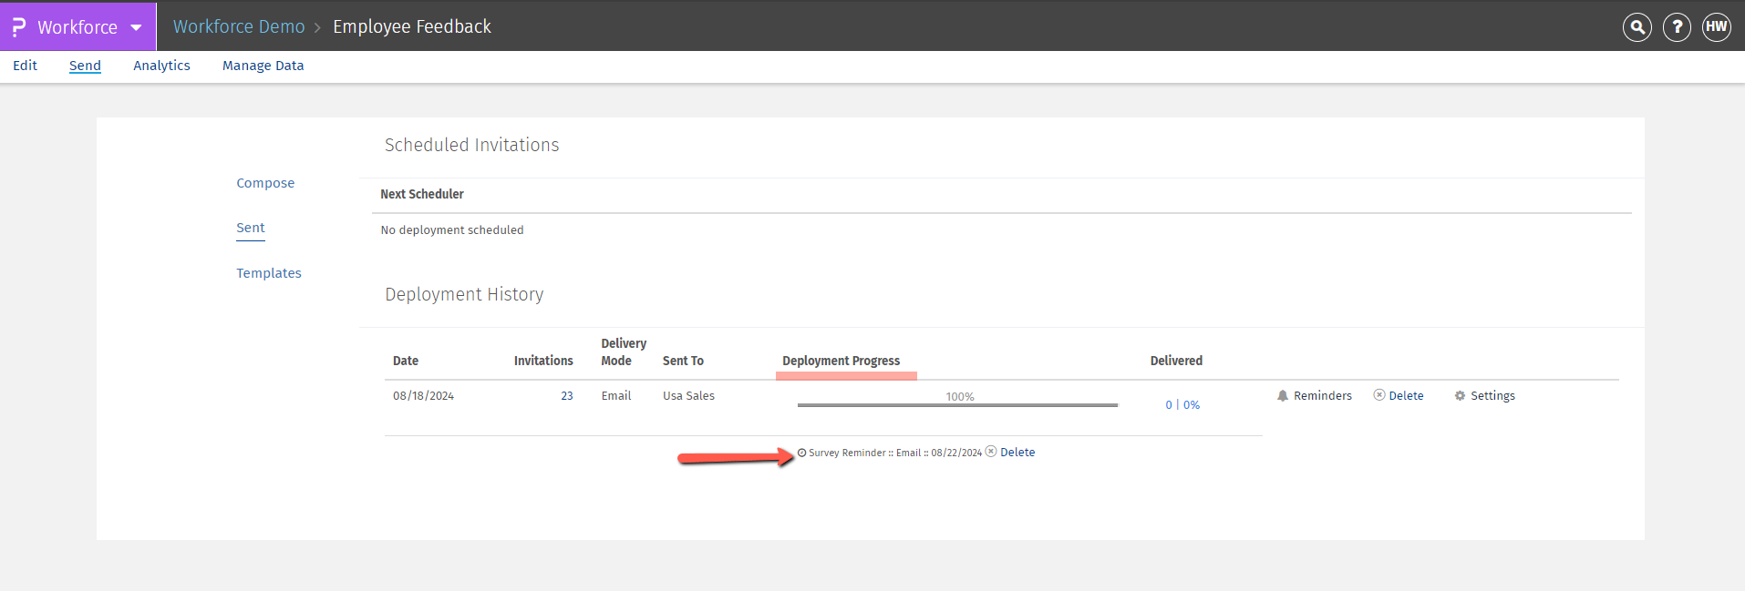Click the Settings gear icon
This screenshot has width=1745, height=591.
click(x=1460, y=396)
